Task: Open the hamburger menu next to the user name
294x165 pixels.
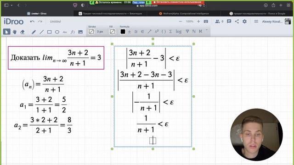Action: coord(256,22)
